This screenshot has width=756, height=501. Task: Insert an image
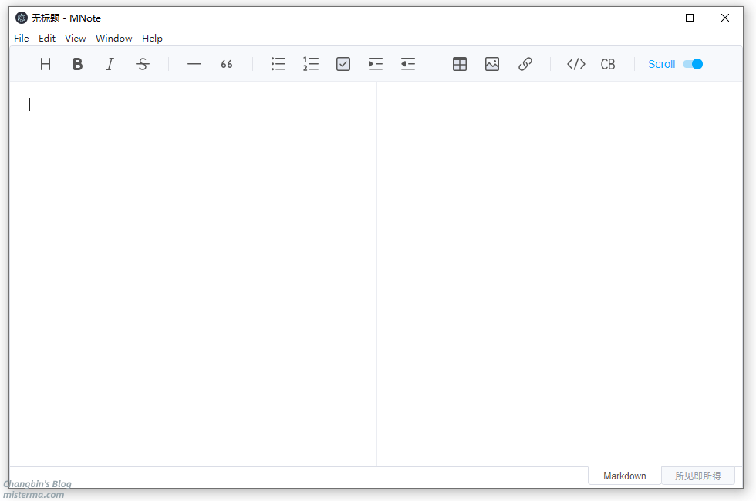(x=492, y=64)
